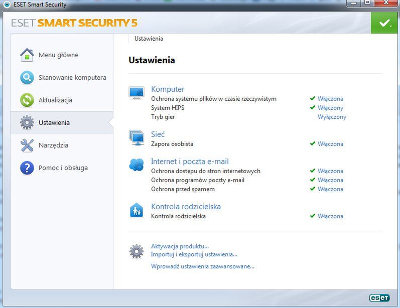This screenshot has height=308, width=400.
Task: Open Kontrola rodzicielska settings heading
Action: pos(186,207)
